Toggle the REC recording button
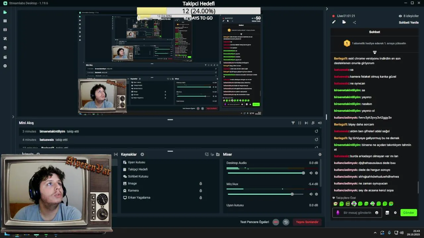 point(276,222)
